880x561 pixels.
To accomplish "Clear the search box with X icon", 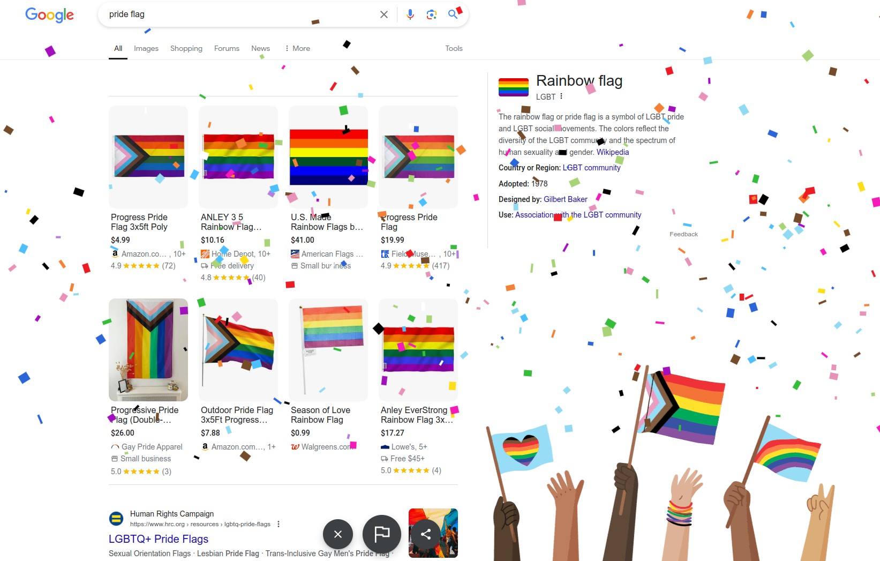I will click(384, 14).
